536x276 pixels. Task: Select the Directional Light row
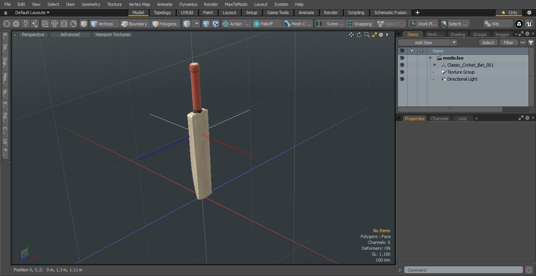pyautogui.click(x=463, y=79)
